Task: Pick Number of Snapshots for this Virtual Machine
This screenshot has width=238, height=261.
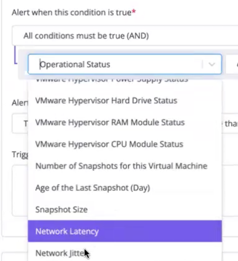Action: [125, 166]
